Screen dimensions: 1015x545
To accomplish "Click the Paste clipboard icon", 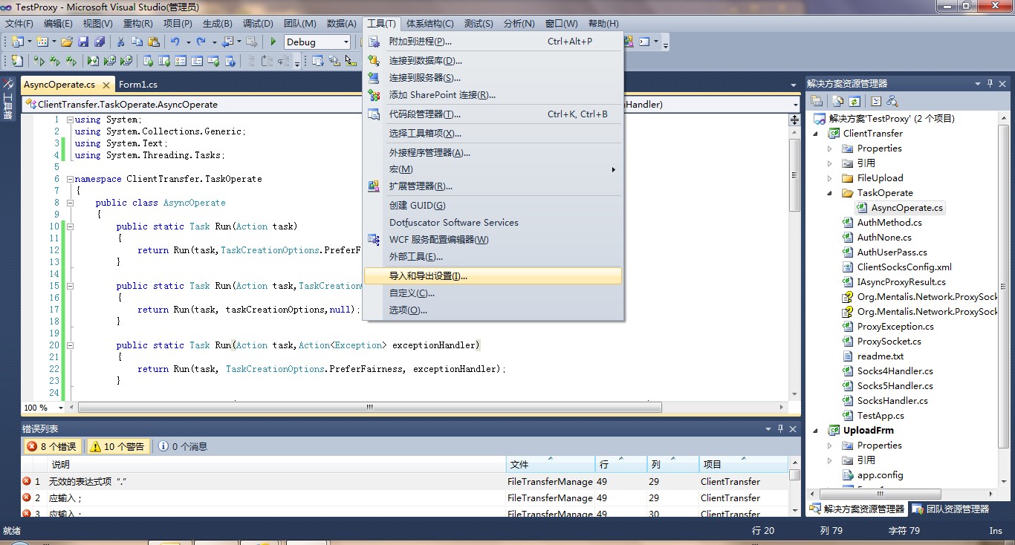I will pos(154,42).
